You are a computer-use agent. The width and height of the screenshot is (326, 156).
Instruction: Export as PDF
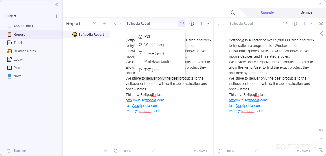click(x=160, y=37)
